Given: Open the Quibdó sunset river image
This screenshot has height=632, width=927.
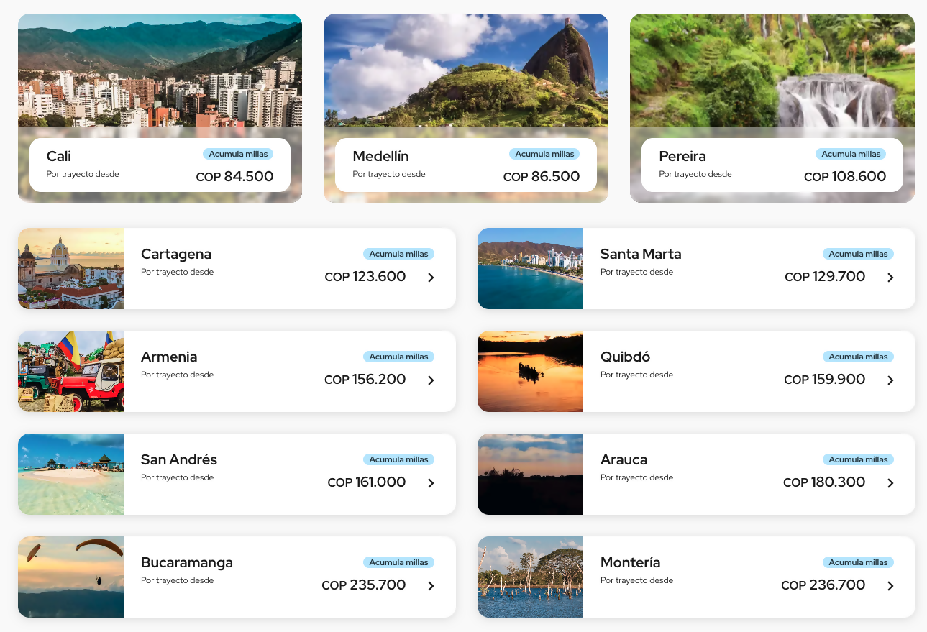Looking at the screenshot, I should click(530, 372).
